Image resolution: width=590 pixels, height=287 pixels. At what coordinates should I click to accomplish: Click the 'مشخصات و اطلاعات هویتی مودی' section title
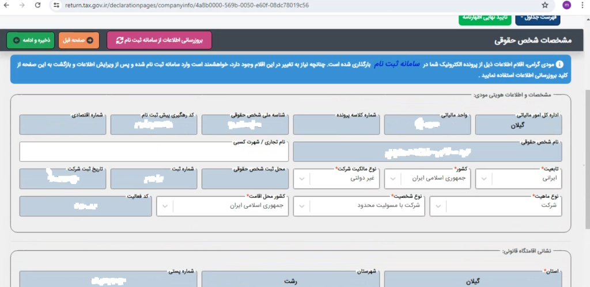[512, 95]
